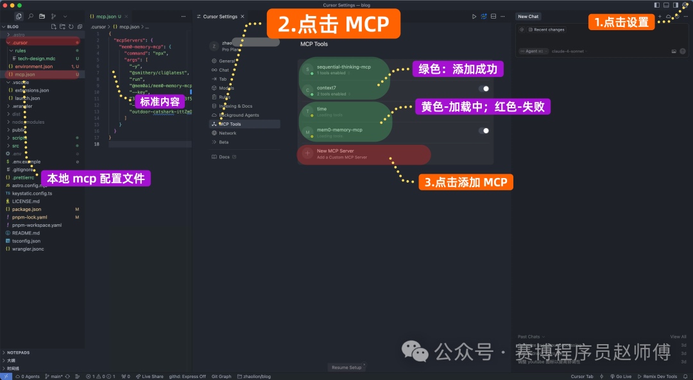Viewport: 693px width, 380px height.
Task: Click Resume Setup button
Action: pyautogui.click(x=346, y=367)
